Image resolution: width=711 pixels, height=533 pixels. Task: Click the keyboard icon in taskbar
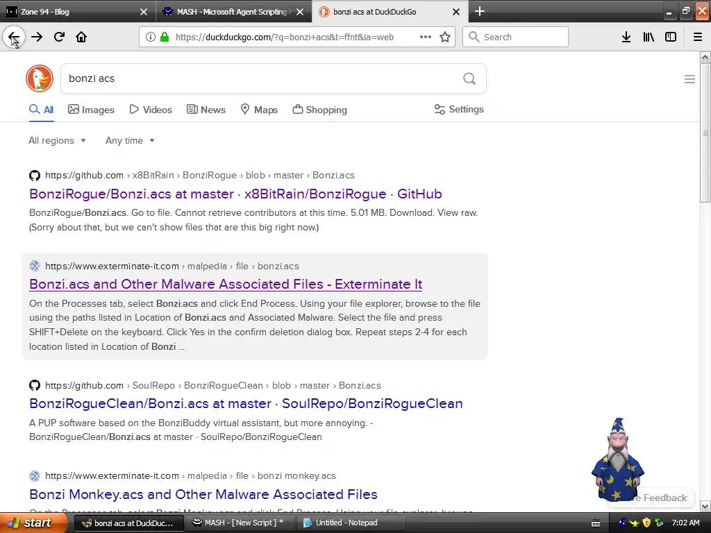(596, 523)
